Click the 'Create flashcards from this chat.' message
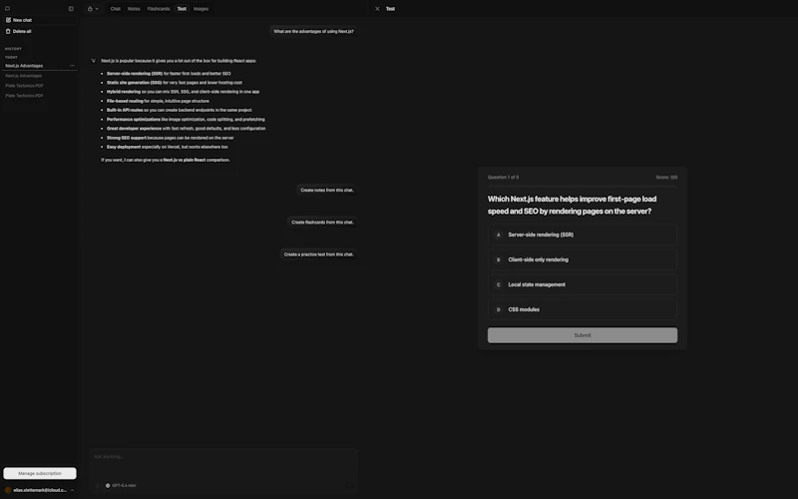The width and height of the screenshot is (798, 499). (x=322, y=222)
